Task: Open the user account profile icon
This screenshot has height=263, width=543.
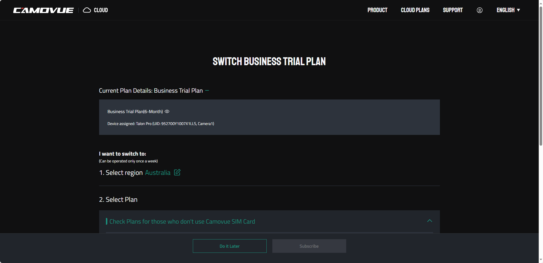Action: click(x=480, y=10)
